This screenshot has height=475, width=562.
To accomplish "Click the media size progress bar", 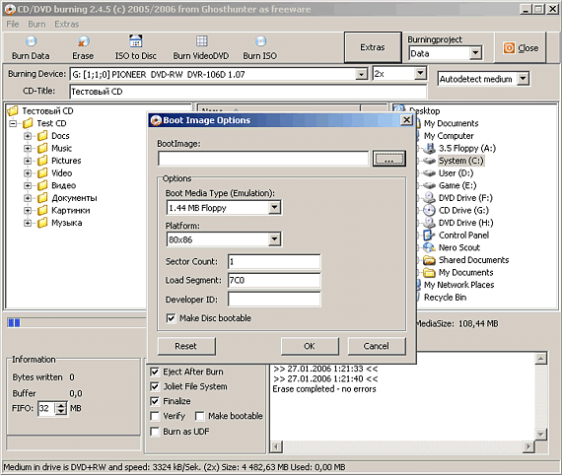I will point(77,323).
